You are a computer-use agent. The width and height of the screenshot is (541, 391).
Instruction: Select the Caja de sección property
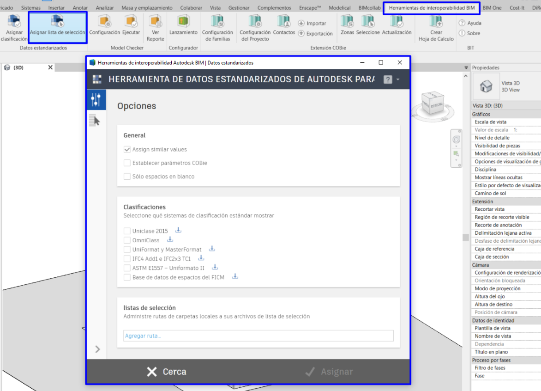tap(506, 257)
